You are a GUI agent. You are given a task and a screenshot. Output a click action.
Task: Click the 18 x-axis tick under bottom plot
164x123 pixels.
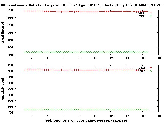(159, 116)
